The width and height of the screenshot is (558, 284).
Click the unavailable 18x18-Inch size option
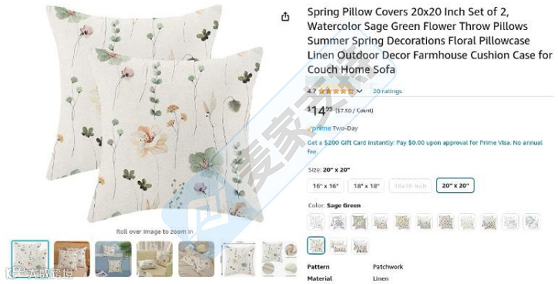[410, 186]
